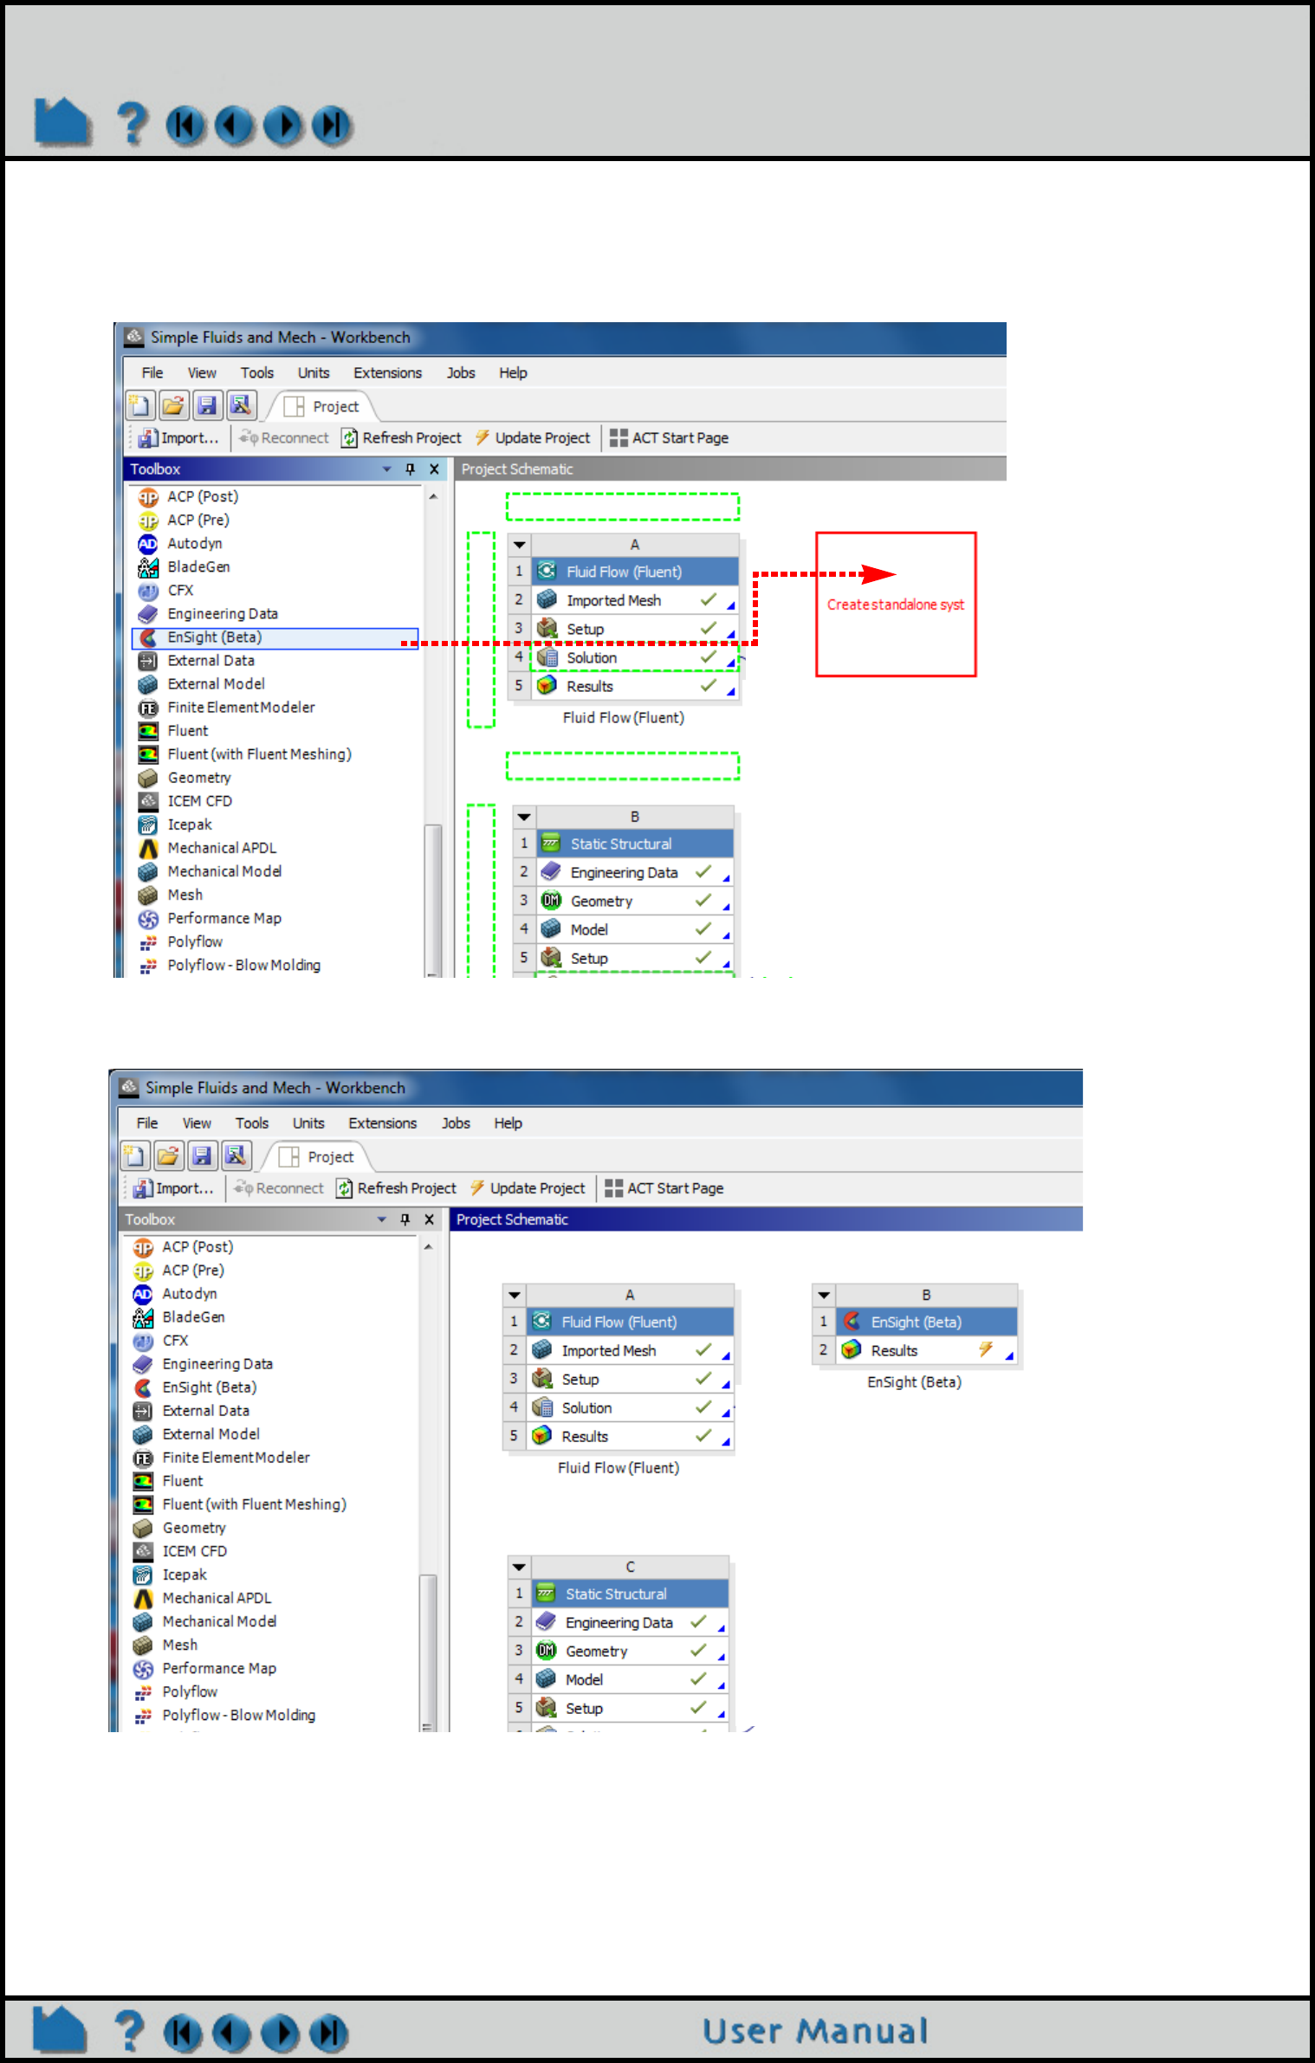Click Open folder icon in upper Workbench toolbar
The width and height of the screenshot is (1315, 2063).
pyautogui.click(x=173, y=405)
